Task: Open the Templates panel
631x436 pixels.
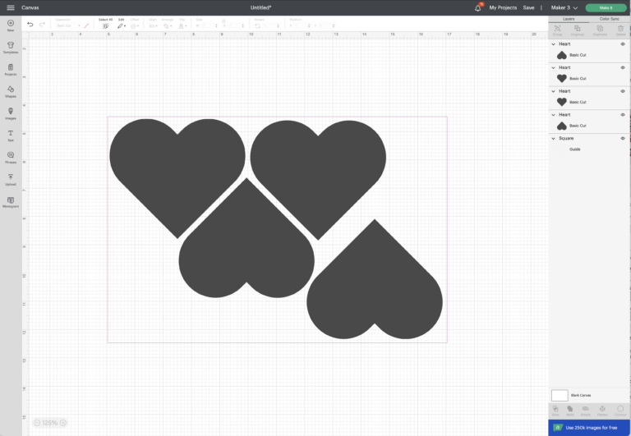Action: [11, 47]
